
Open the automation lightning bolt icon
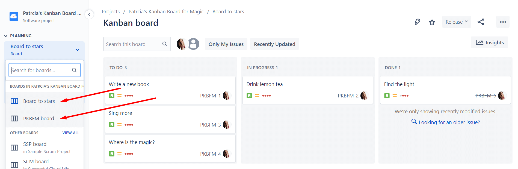[417, 22]
